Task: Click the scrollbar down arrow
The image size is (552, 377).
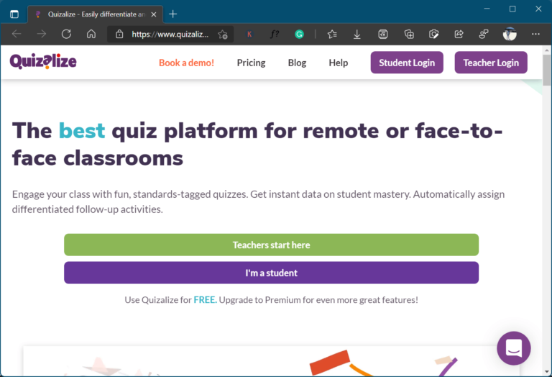Action: click(x=547, y=372)
